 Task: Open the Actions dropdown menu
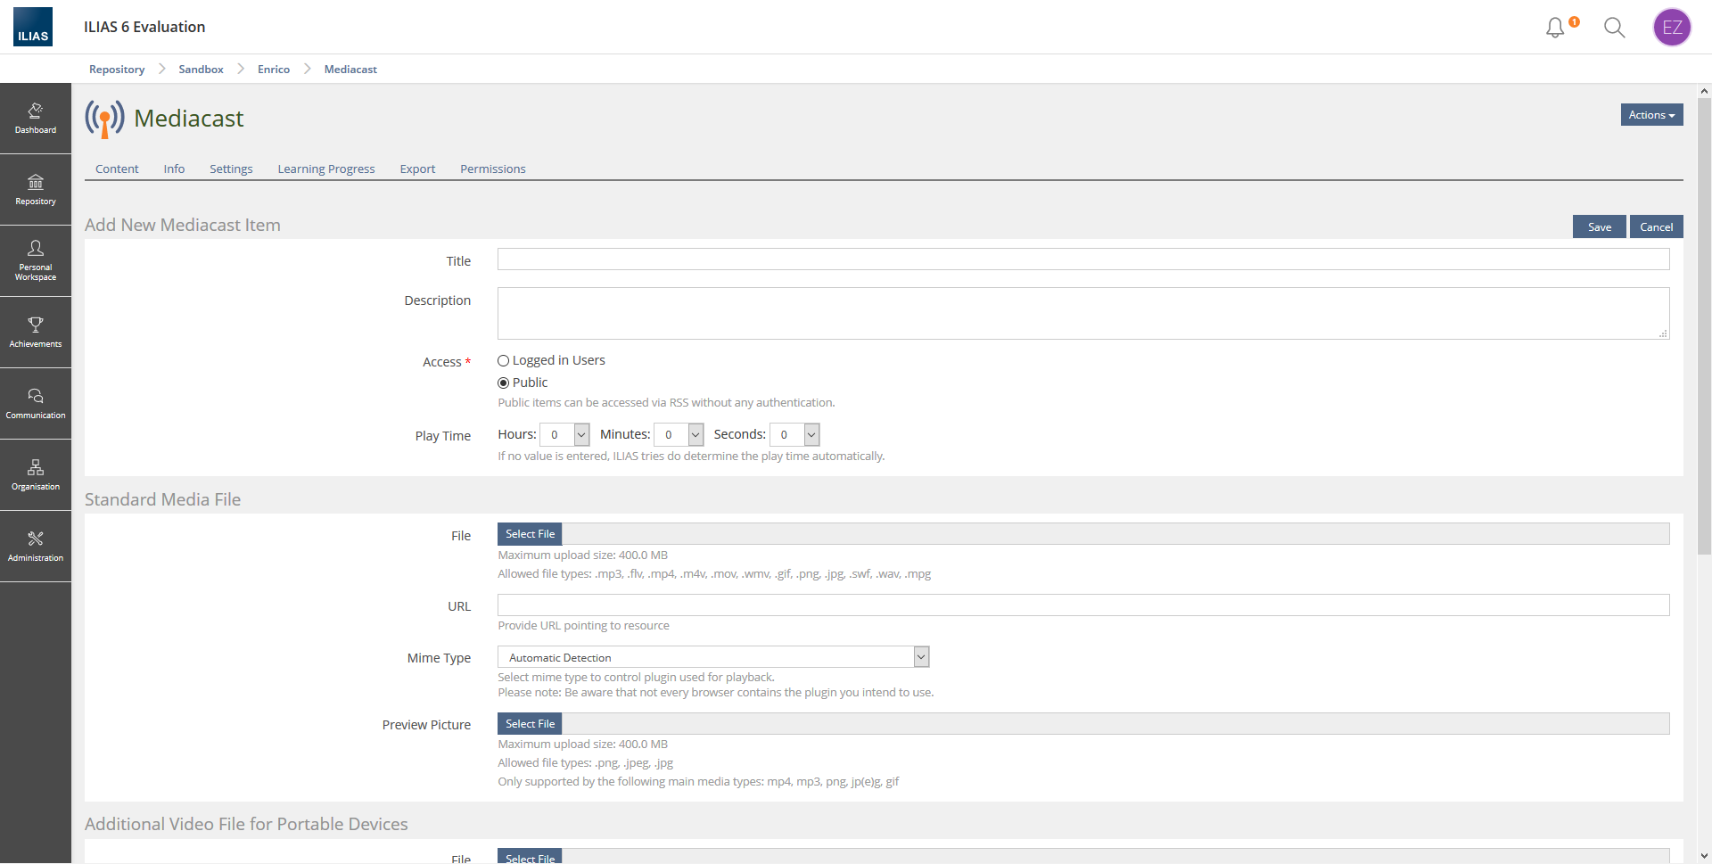point(1651,115)
